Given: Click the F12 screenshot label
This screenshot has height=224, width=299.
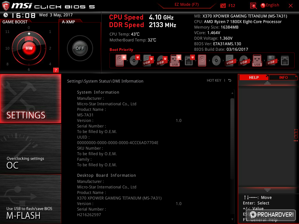Looking at the screenshot, I should coord(232,6).
